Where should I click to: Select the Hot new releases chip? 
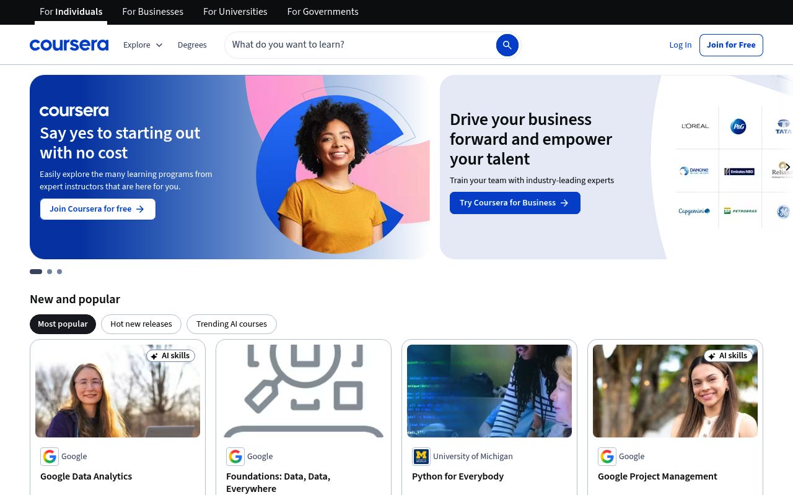coord(141,324)
